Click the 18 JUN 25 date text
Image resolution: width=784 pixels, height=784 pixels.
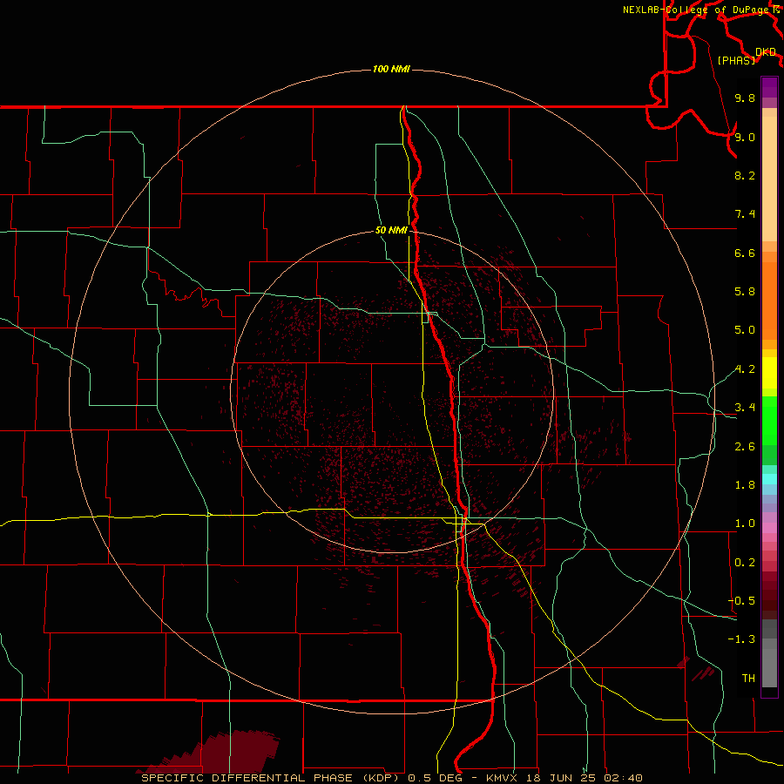click(562, 778)
